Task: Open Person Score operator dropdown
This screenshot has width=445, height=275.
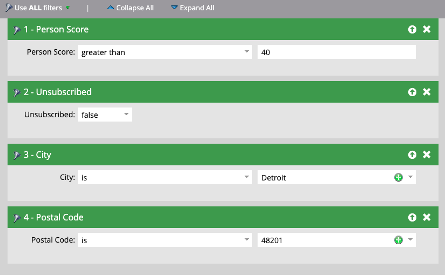Action: (165, 52)
